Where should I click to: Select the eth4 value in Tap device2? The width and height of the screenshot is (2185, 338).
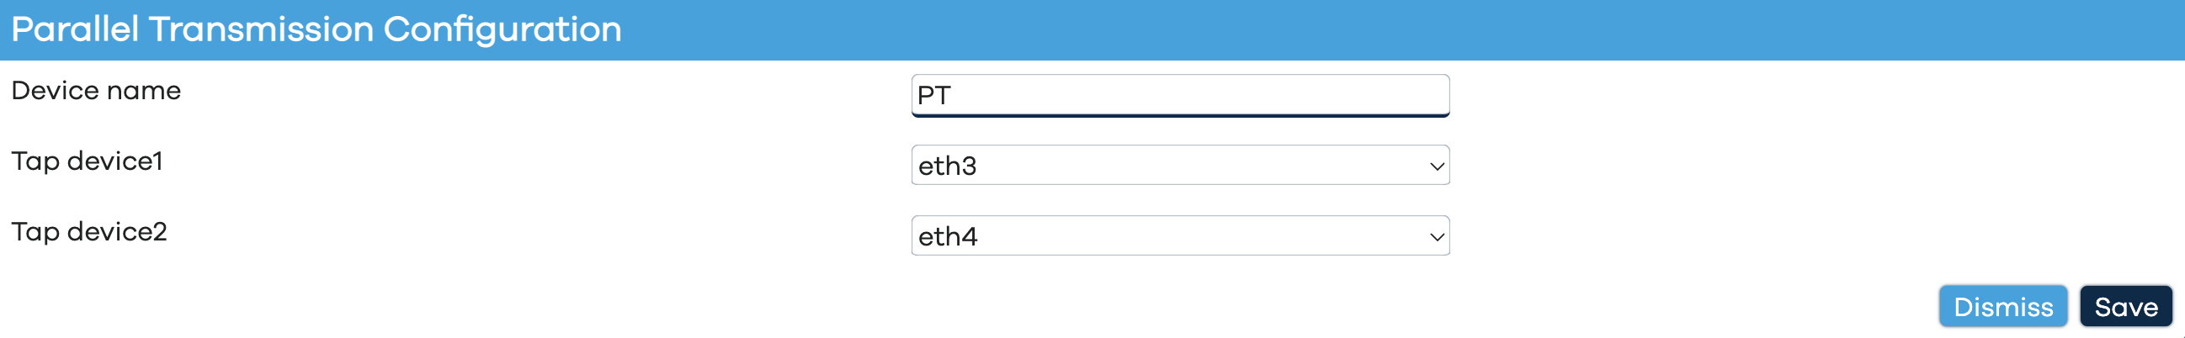(x=949, y=236)
